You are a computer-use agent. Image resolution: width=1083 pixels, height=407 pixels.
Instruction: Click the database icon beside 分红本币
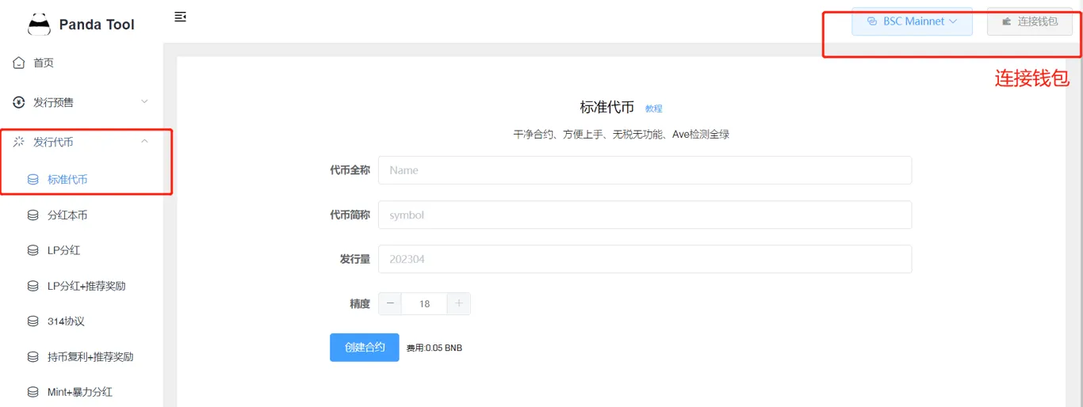[x=33, y=215]
